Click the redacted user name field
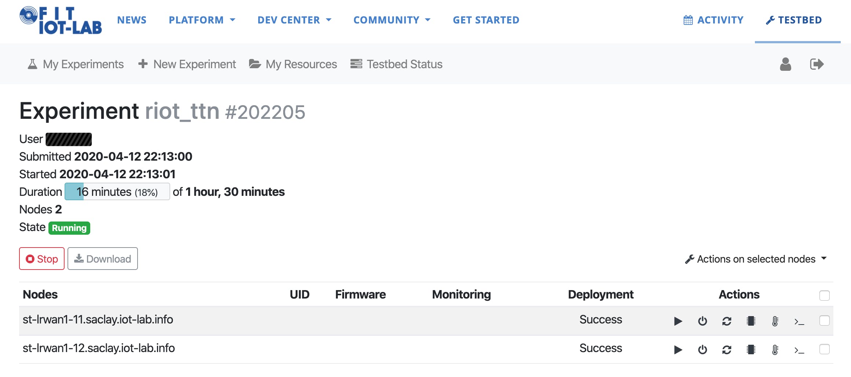The width and height of the screenshot is (851, 377). pyautogui.click(x=69, y=139)
